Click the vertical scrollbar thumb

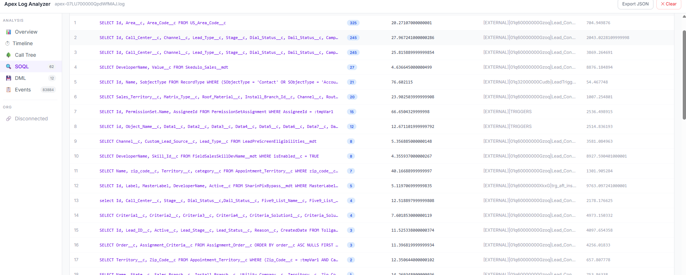(x=684, y=75)
